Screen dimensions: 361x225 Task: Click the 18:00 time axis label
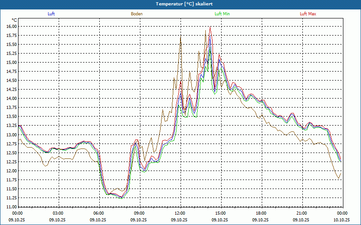261,213
